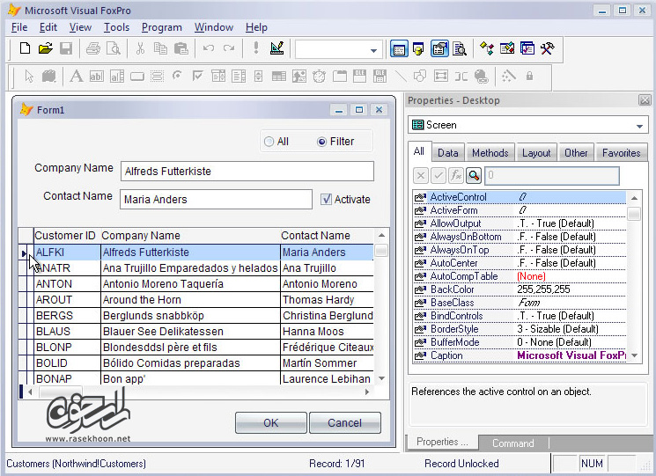The image size is (656, 476).
Task: Select the Pointer arrow tool
Action: coord(29,76)
